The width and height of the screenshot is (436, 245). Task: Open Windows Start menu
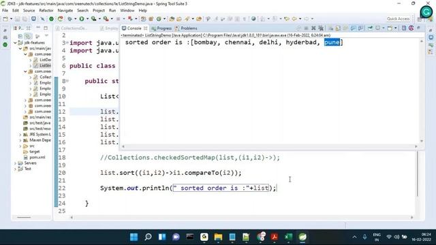tap(134, 237)
